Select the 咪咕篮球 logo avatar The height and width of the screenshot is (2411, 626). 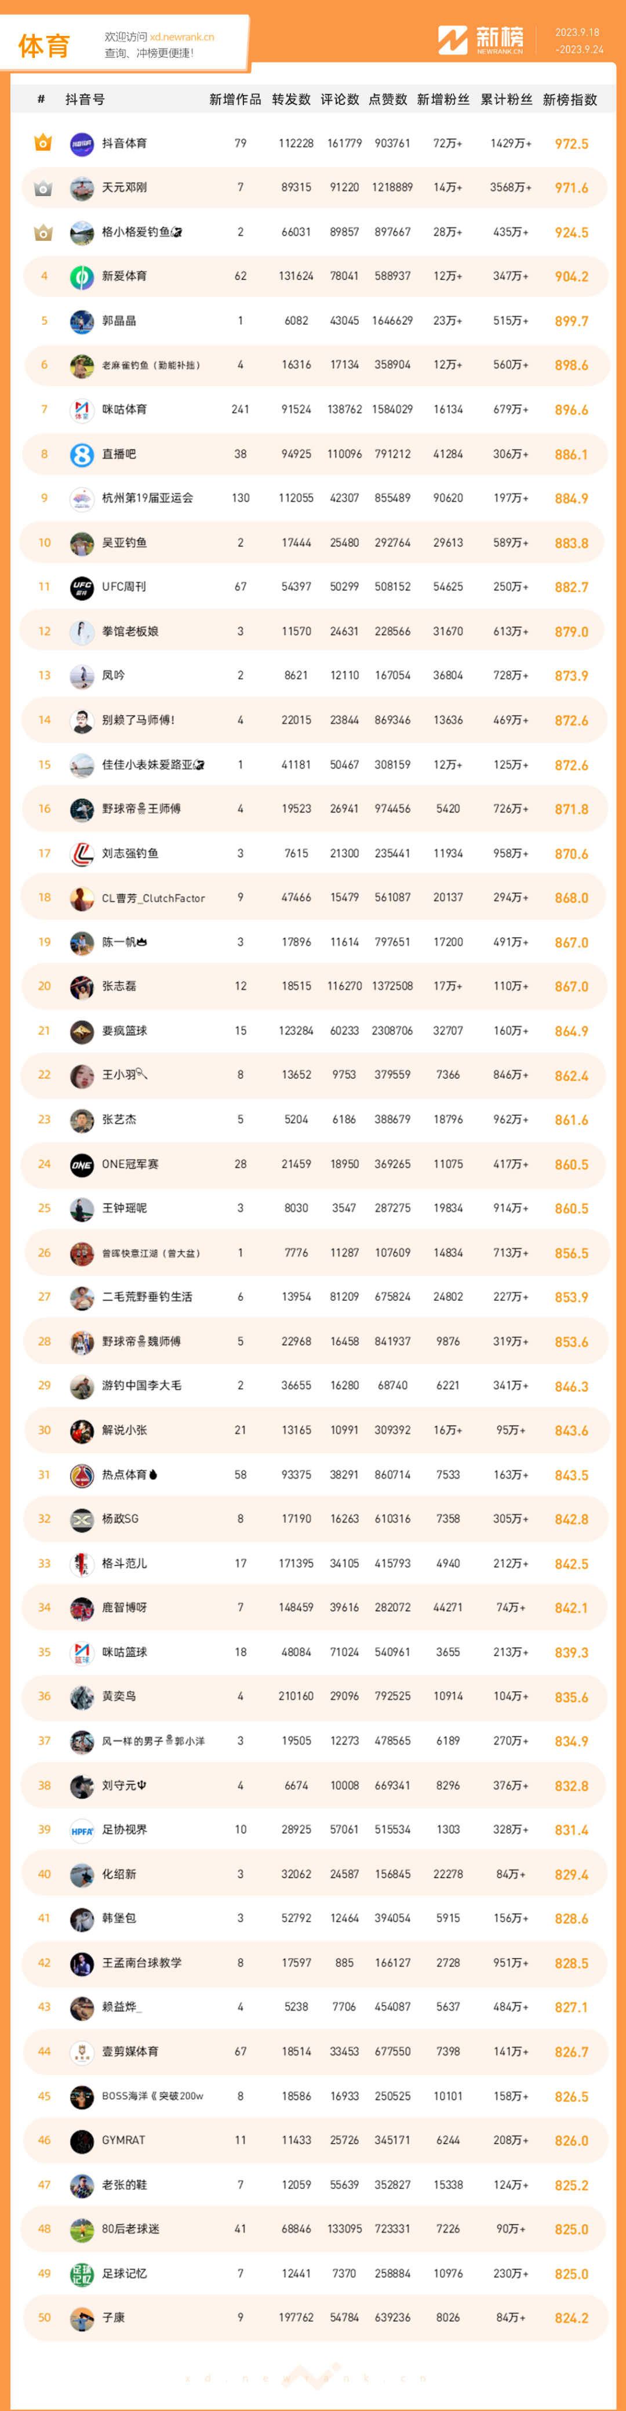[82, 1653]
